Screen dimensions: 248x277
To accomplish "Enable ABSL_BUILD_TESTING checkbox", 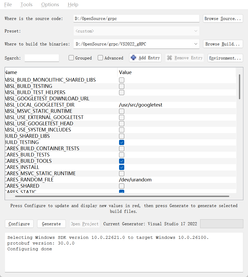I will (x=122, y=86).
